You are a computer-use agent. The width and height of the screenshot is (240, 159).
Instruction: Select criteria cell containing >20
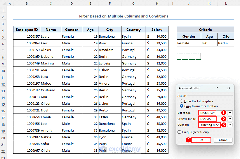(x=209, y=43)
